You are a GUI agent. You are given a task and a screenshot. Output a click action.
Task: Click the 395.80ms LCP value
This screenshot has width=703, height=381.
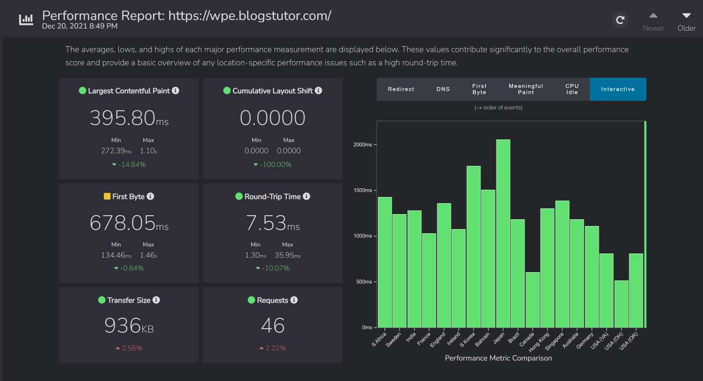tap(129, 118)
